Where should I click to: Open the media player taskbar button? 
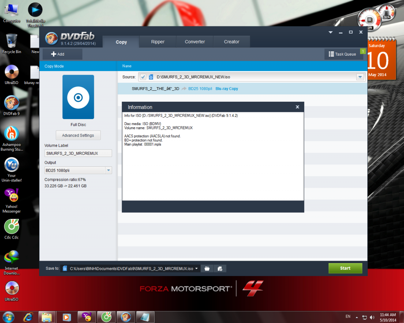click(x=66, y=317)
